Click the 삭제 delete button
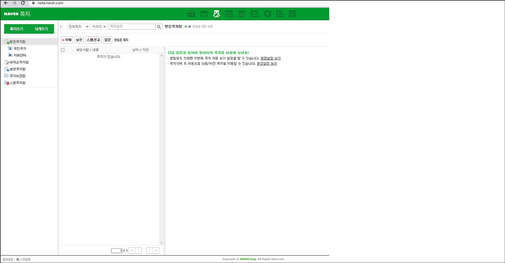Screen dimensions: 505x263 coord(67,40)
